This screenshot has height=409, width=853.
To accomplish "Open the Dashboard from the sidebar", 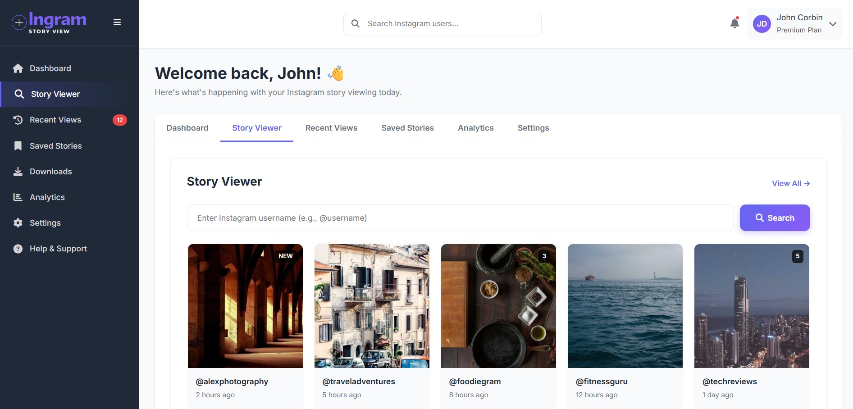I will pos(50,68).
